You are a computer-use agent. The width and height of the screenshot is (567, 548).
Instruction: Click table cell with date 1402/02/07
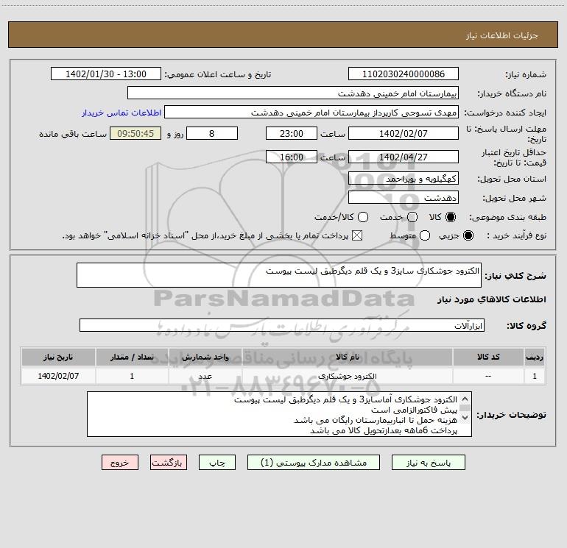click(x=58, y=376)
